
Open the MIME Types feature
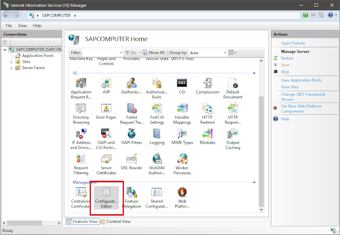click(x=182, y=137)
